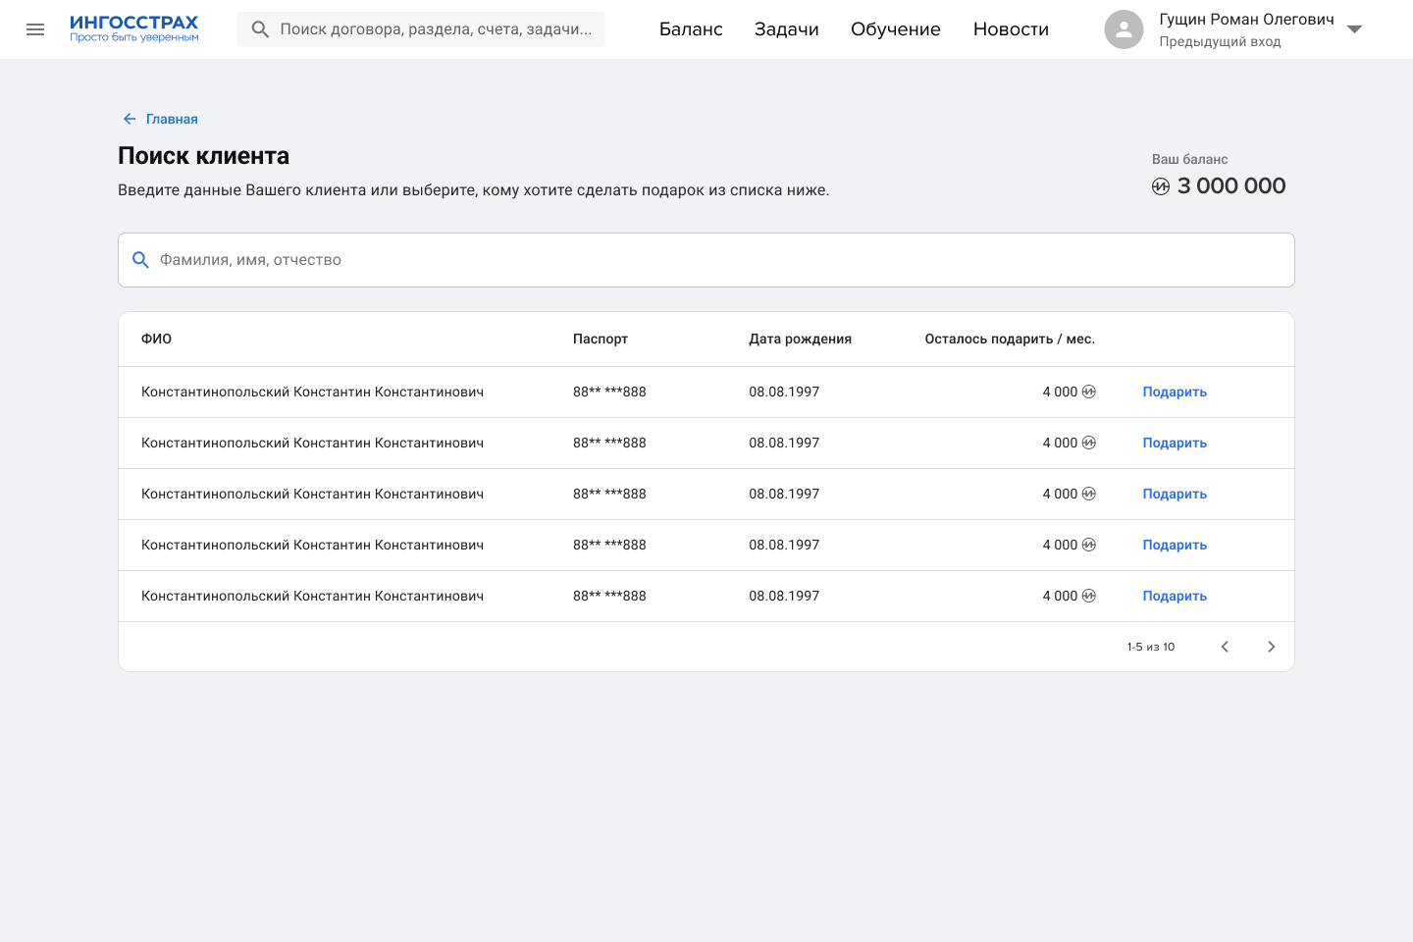This screenshot has width=1413, height=942.
Task: Click the user avatar icon
Action: coord(1124,29)
